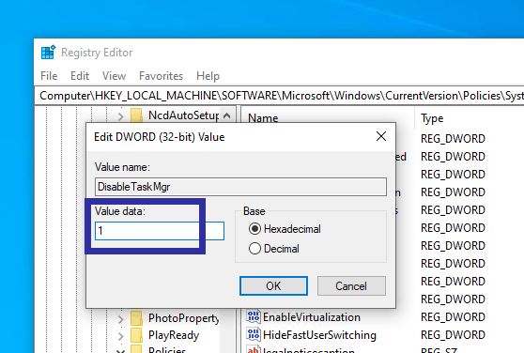Screen dimensions: 524x353
Task: Click the Value data input field
Action: (x=160, y=231)
